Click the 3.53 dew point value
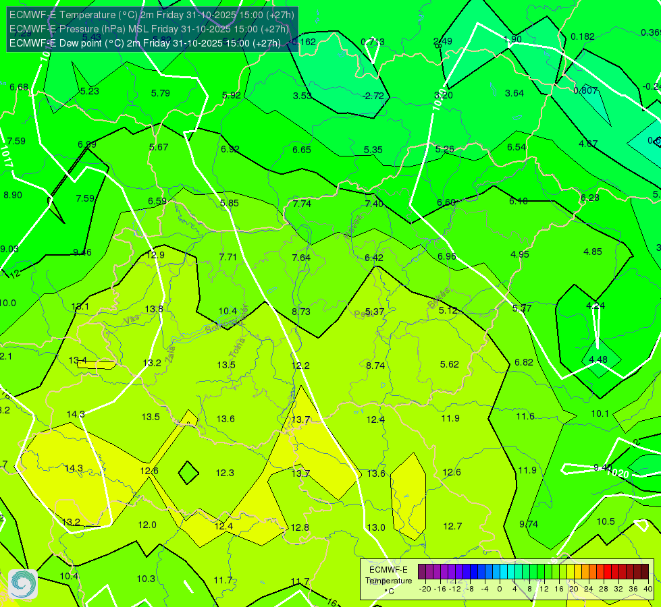Image resolution: width=661 pixels, height=607 pixels. (302, 96)
